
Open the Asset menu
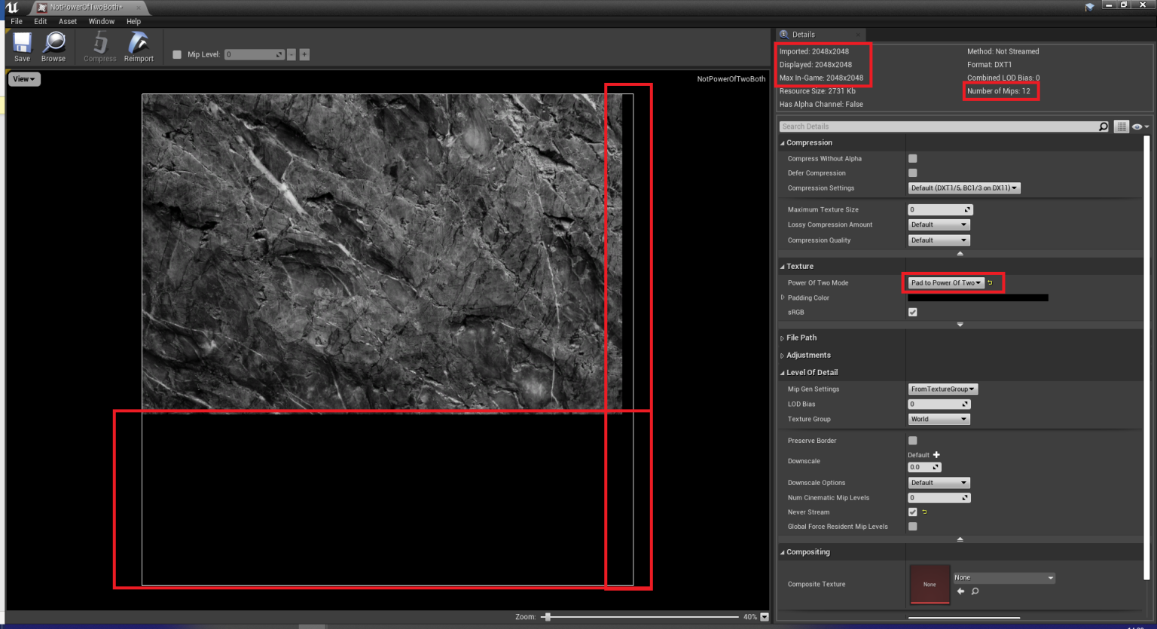(x=68, y=21)
